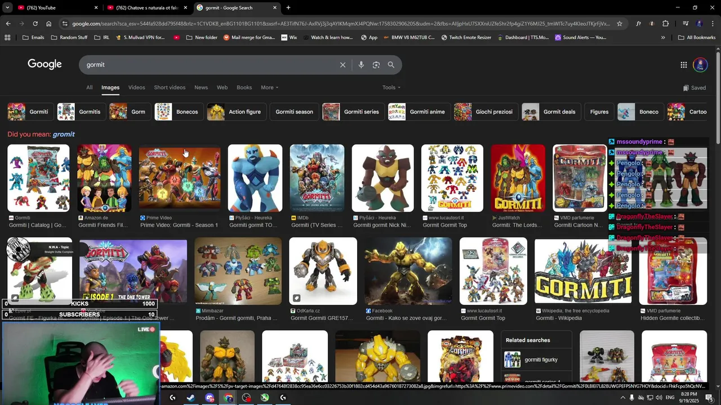Select the Books results tab
This screenshot has width=721, height=405.
pyautogui.click(x=244, y=88)
